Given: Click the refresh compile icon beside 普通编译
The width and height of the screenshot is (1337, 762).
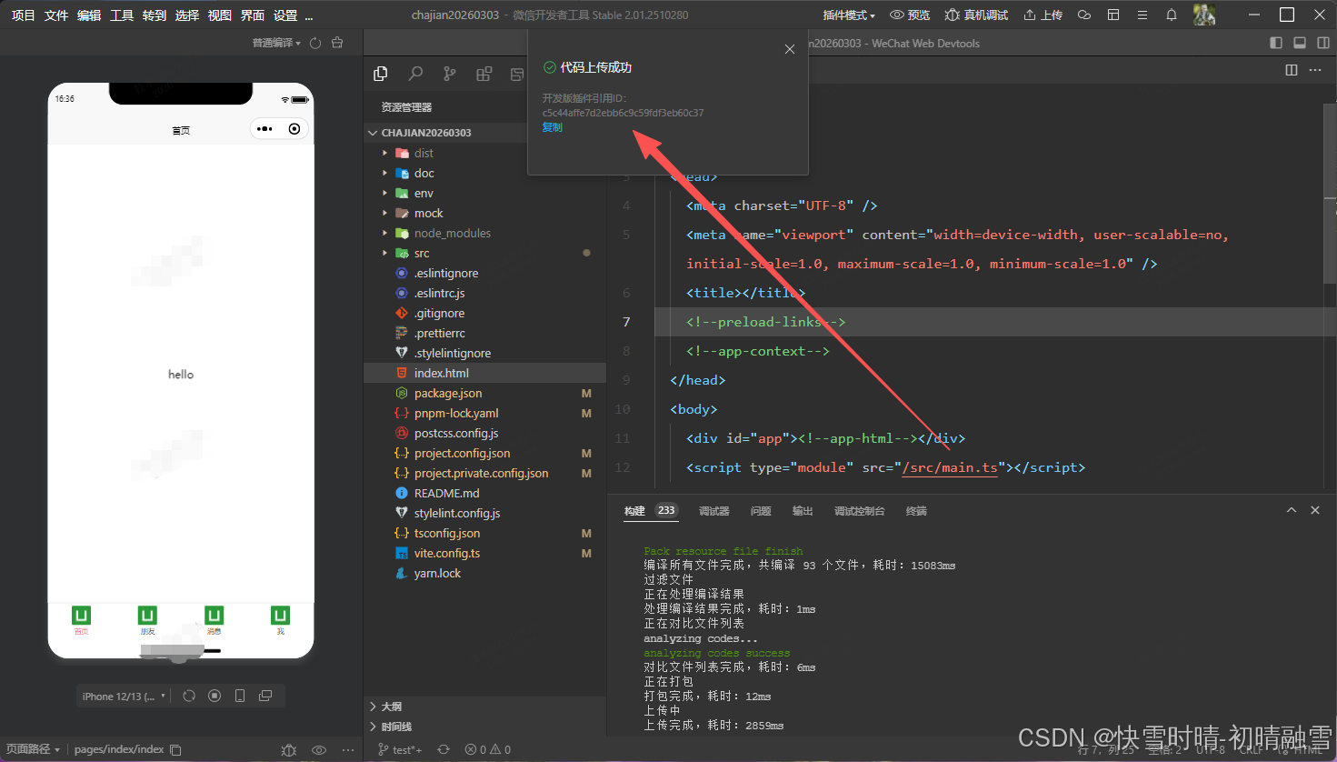Looking at the screenshot, I should (315, 43).
